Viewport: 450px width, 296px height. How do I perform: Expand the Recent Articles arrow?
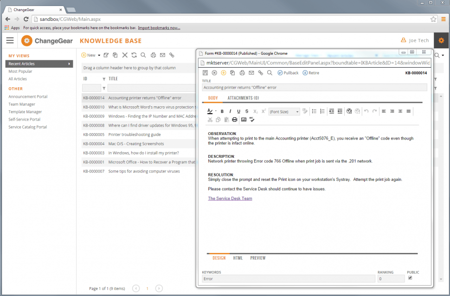click(69, 64)
